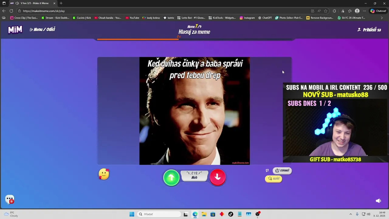The height and width of the screenshot is (219, 389).
Task: Open Cucinis | Kick bookmark
Action: pyautogui.click(x=82, y=18)
